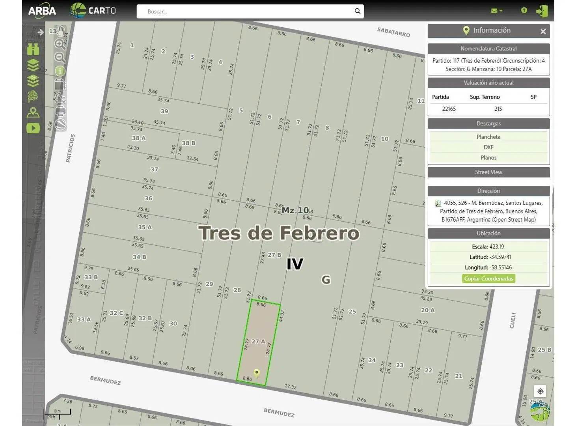Select the zoom out magnifier tool
This screenshot has height=426, width=576.
tap(60, 58)
